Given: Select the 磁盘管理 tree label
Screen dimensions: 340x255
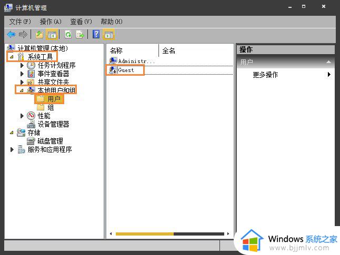Looking at the screenshot, I should coord(51,141).
